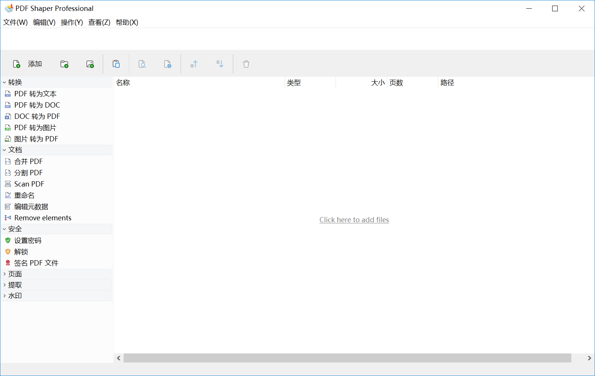The image size is (595, 376).
Task: Select the 分割 PDF label
Action: click(29, 173)
